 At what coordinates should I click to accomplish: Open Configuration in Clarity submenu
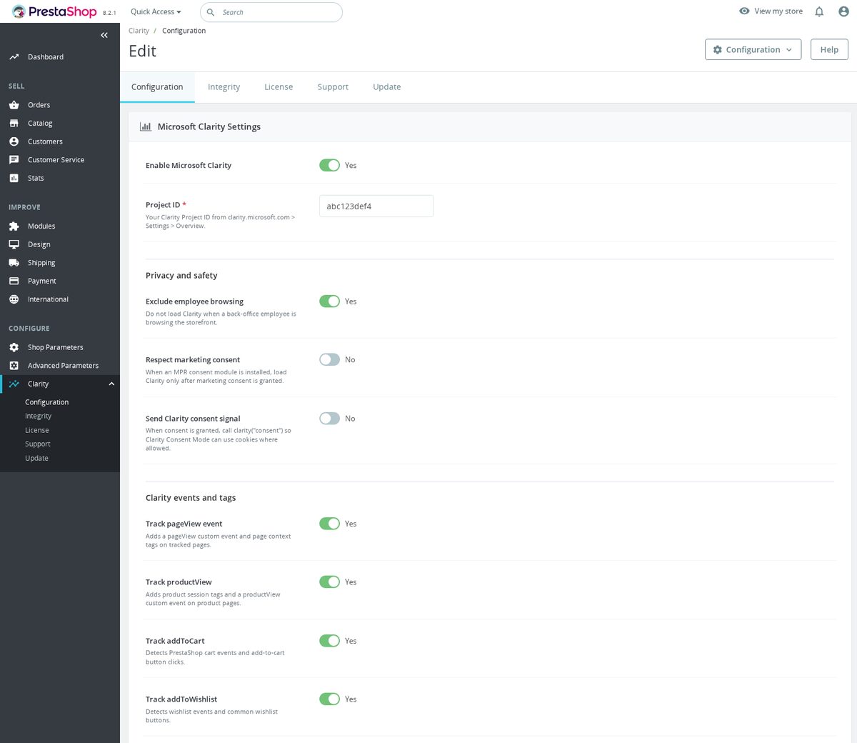(x=47, y=402)
